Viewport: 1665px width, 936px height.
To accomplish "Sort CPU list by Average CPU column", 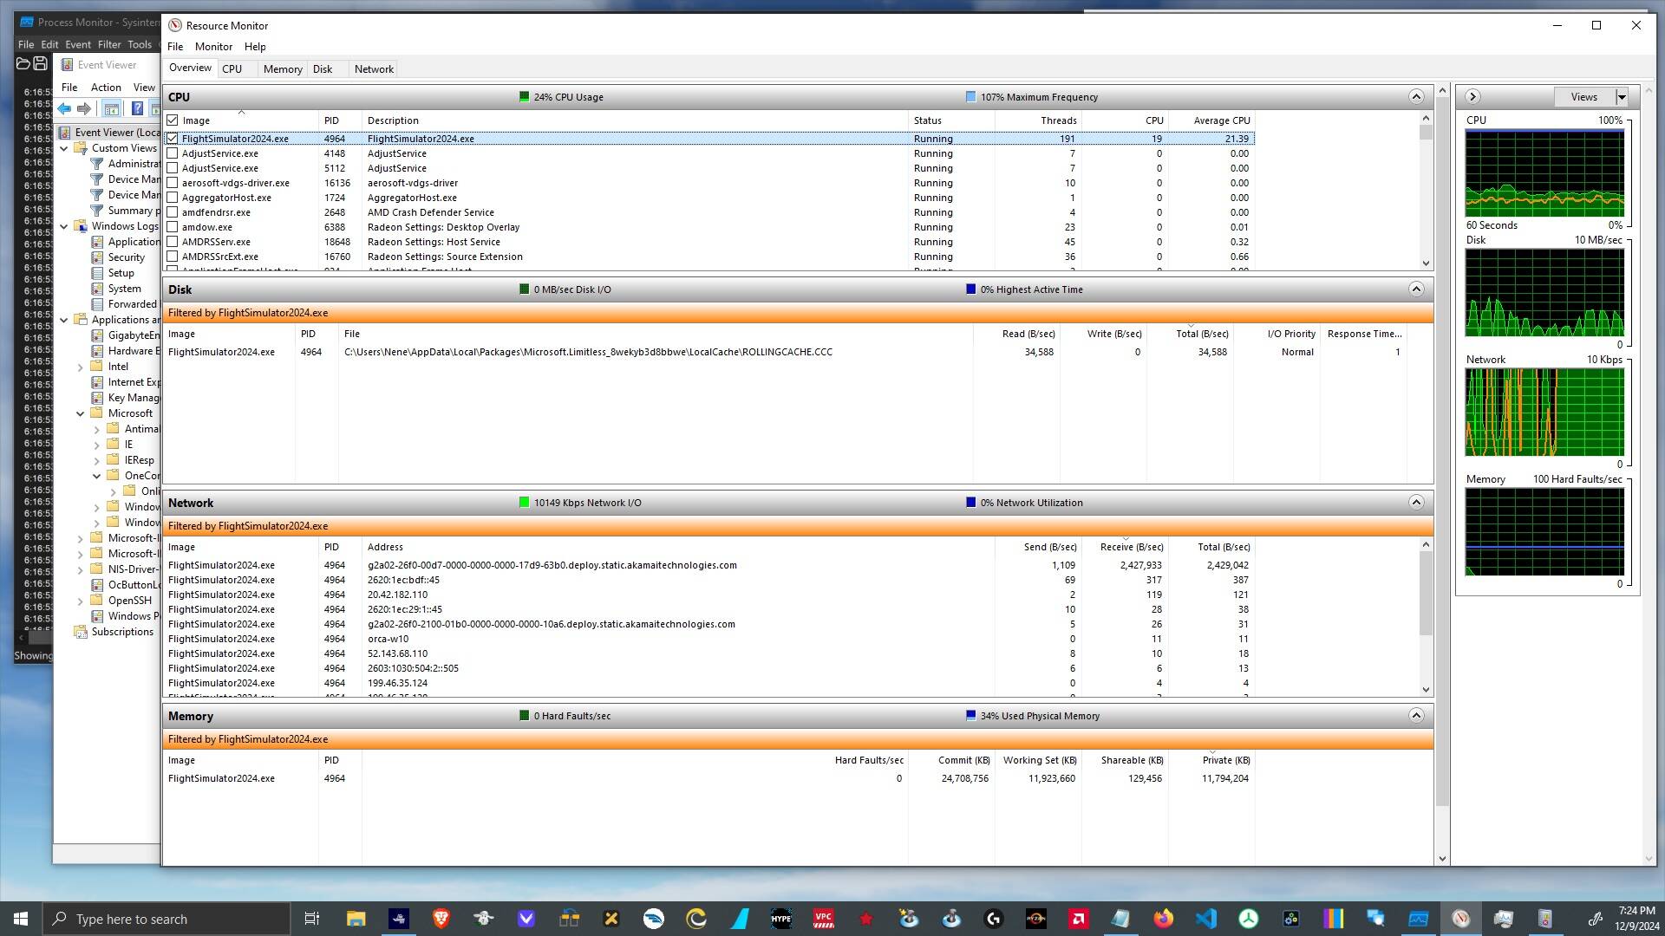I will pos(1211,120).
